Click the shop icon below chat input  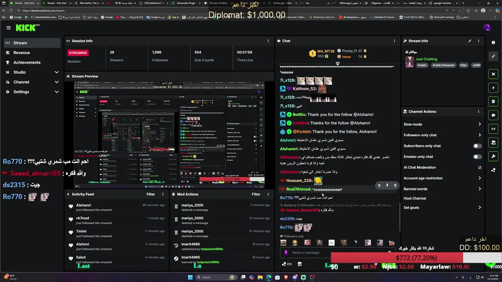point(300,264)
